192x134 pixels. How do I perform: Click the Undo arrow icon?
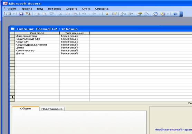coord(84,14)
